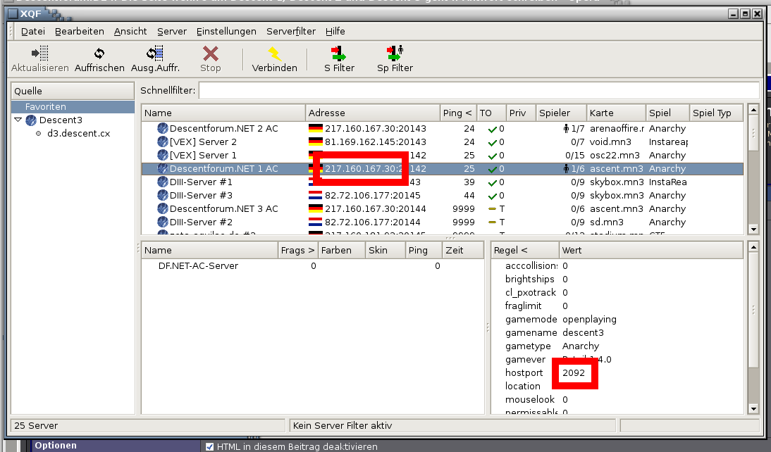Viewport: 771px width, 452px height.
Task: Open the Serverfilter menu
Action: tap(290, 31)
